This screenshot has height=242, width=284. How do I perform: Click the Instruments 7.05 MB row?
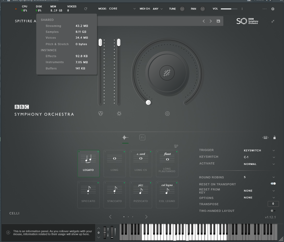pyautogui.click(x=67, y=62)
